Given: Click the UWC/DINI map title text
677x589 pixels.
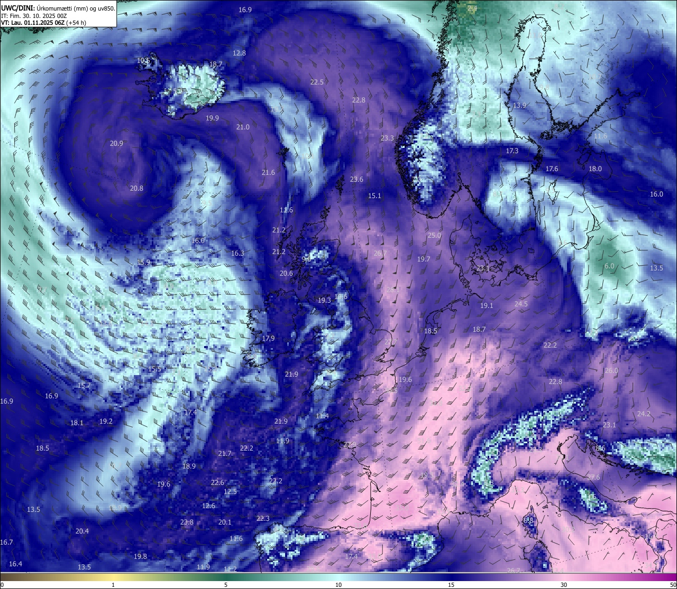Looking at the screenshot, I should click(x=58, y=8).
